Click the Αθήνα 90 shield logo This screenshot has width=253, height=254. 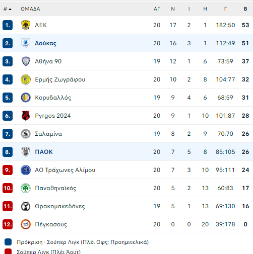(26, 61)
